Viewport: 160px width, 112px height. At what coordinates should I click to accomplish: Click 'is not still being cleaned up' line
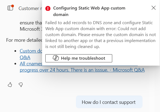tap(73, 47)
